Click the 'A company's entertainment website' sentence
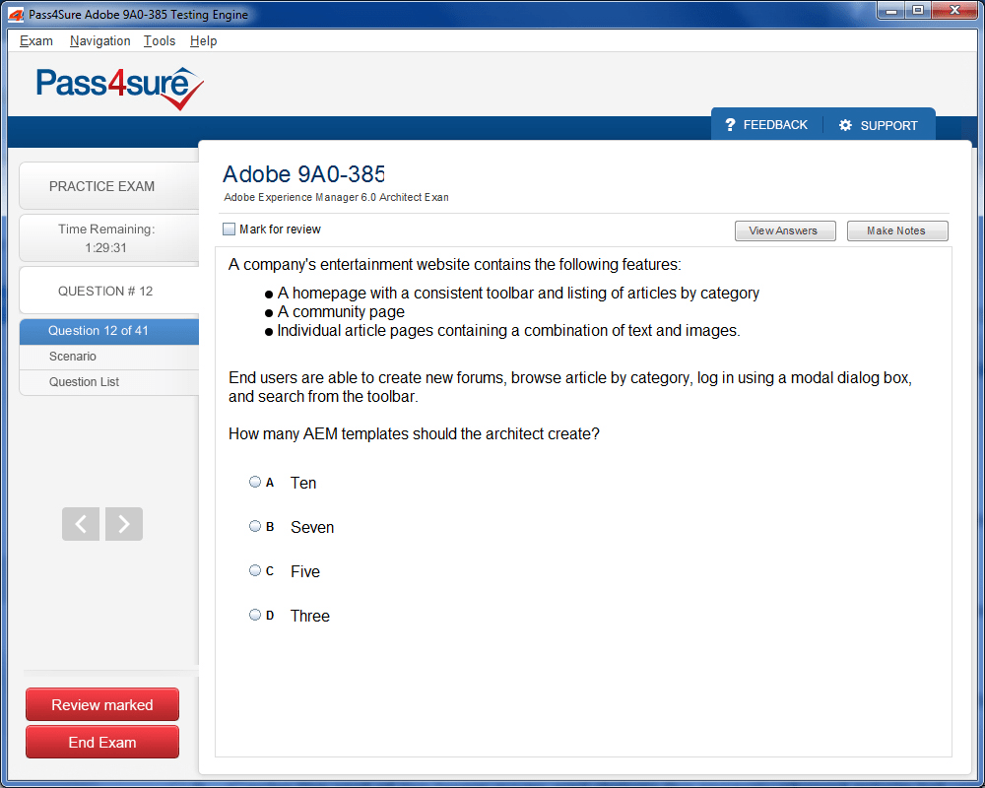Screen dimensions: 985x788 (455, 265)
